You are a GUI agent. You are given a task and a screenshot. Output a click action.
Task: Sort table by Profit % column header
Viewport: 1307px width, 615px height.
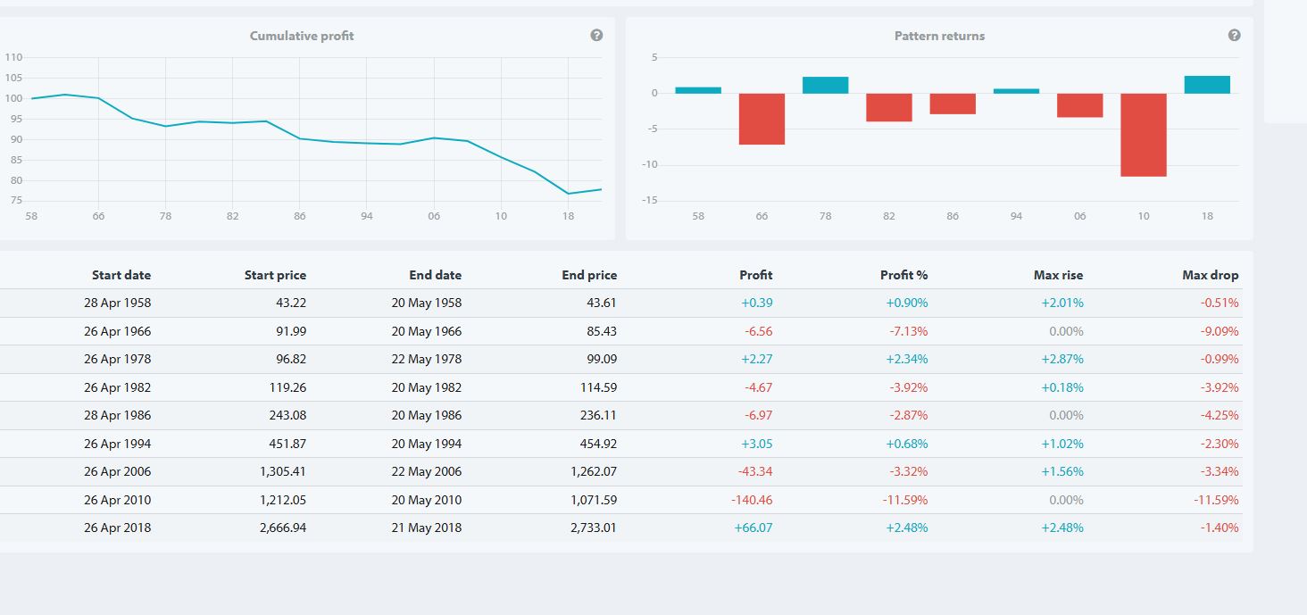click(903, 275)
